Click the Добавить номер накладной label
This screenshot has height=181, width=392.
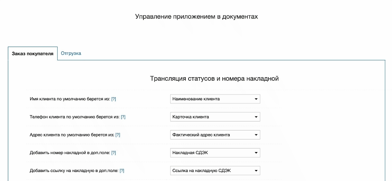70,153
